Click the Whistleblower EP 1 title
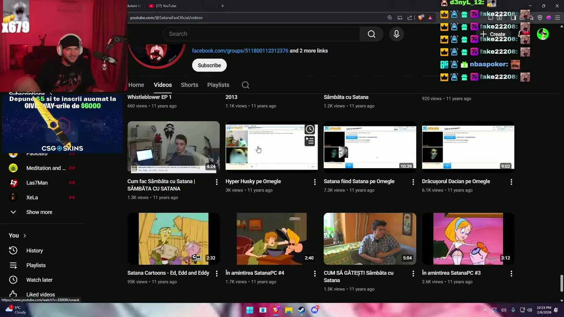The image size is (564, 317). pyautogui.click(x=149, y=97)
